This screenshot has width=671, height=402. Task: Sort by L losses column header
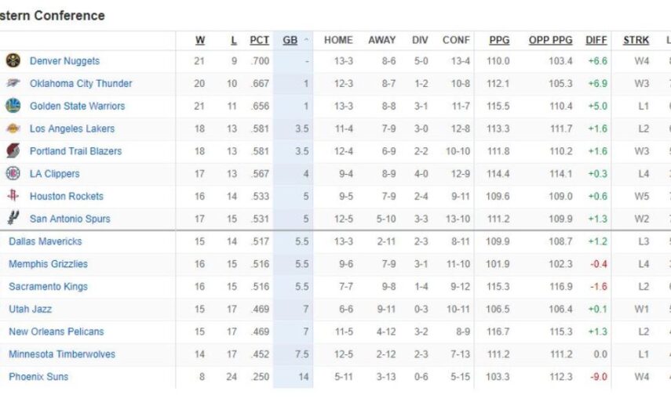click(x=233, y=40)
